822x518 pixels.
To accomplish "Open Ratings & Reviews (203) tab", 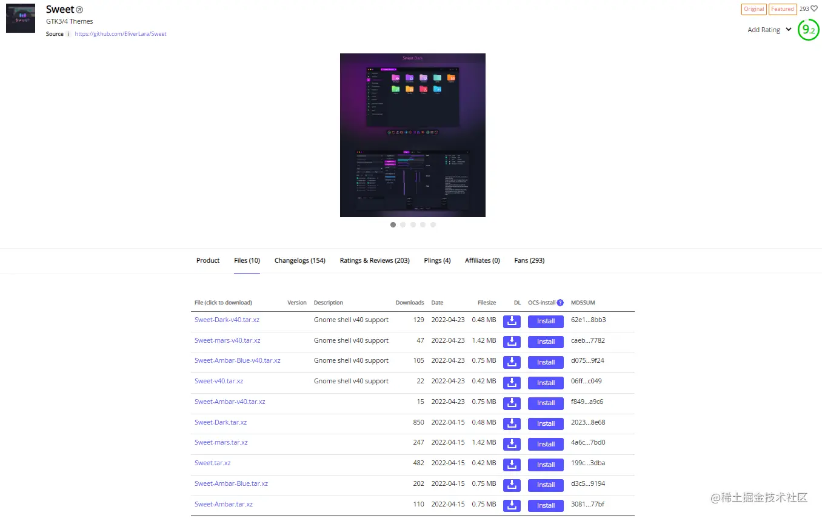I will tap(375, 260).
